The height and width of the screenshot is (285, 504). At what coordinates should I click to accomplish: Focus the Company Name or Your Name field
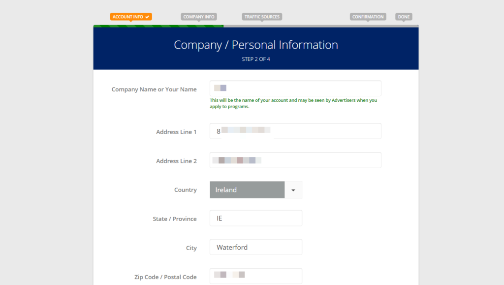tap(295, 88)
